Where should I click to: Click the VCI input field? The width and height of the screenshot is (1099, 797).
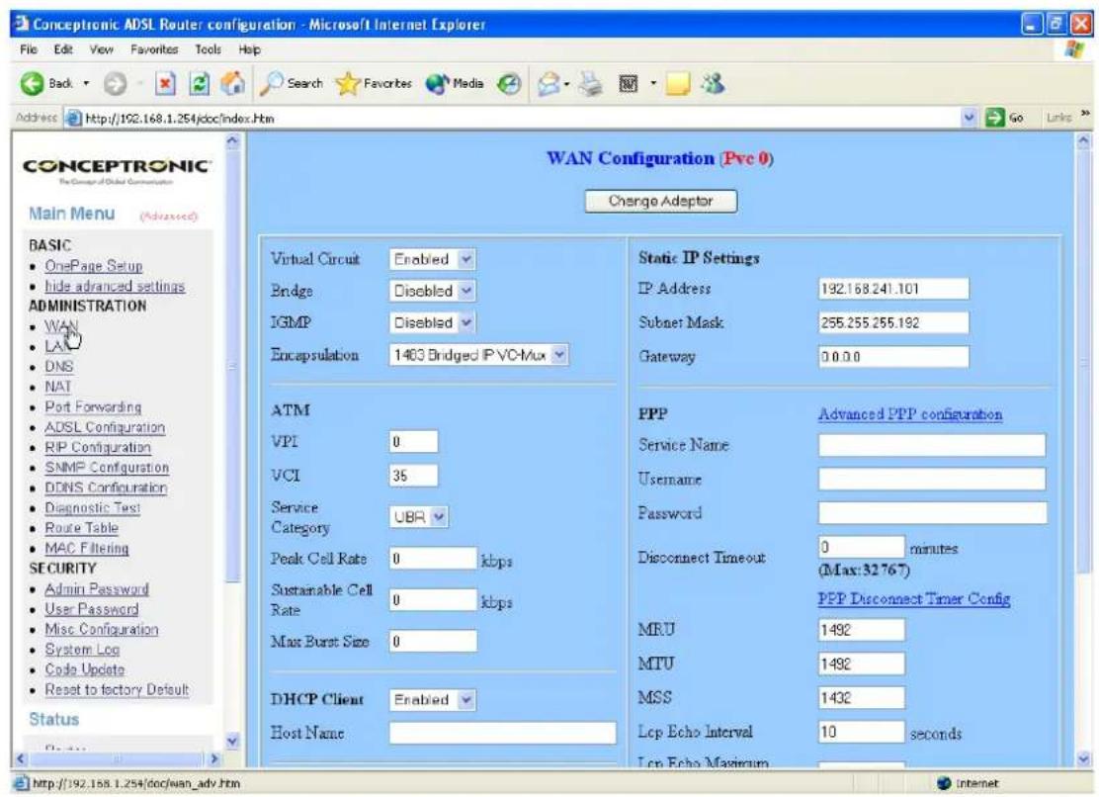(413, 476)
